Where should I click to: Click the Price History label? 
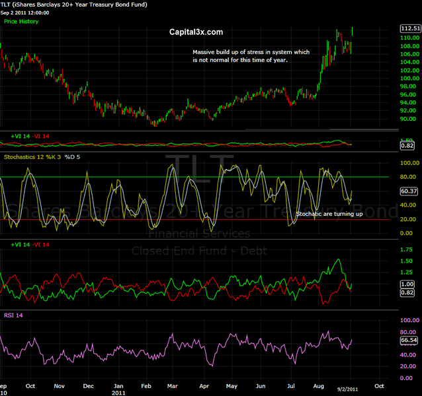(21, 22)
